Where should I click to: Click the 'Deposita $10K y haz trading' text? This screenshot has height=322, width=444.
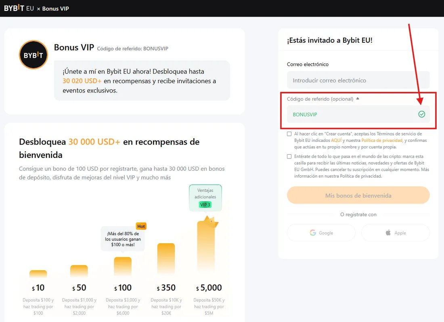coord(166,306)
